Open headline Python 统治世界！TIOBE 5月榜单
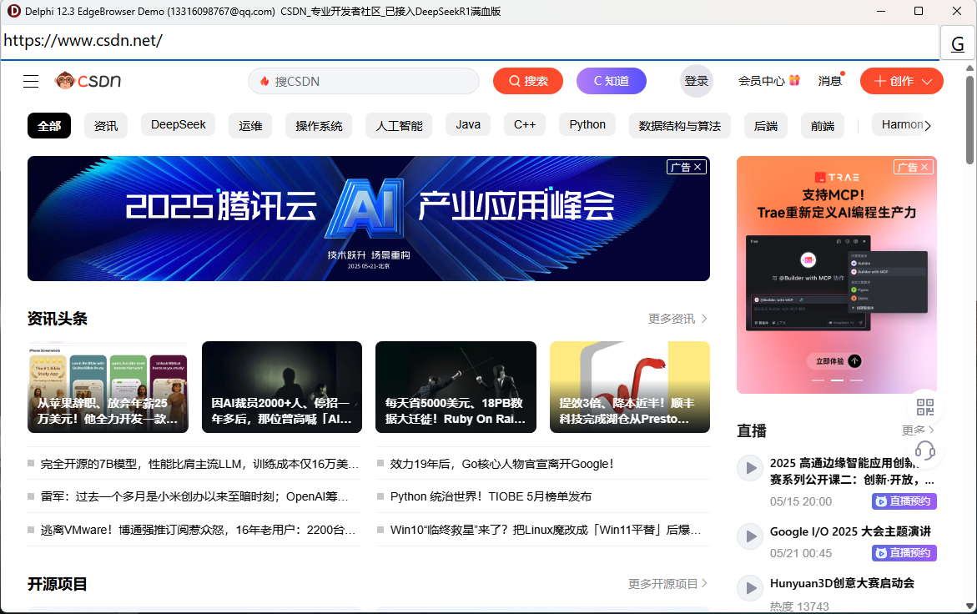Screen dimensions: 977x614 (491, 497)
